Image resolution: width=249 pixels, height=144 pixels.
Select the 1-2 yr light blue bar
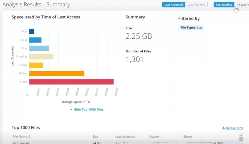click(x=39, y=48)
